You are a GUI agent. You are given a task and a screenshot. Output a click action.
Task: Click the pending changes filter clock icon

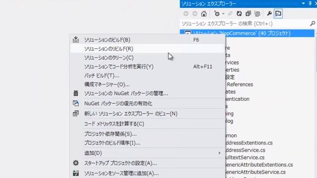click(x=217, y=14)
